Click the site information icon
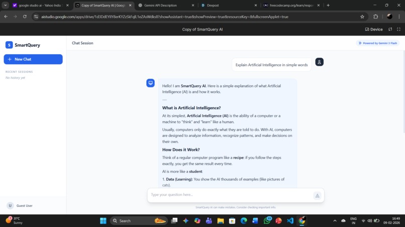 pyautogui.click(x=36, y=17)
